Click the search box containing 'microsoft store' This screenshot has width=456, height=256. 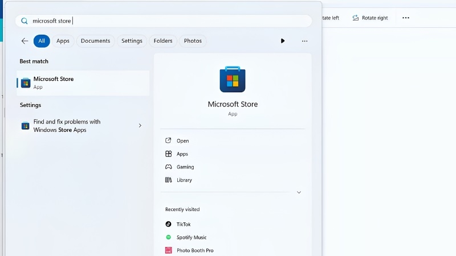pyautogui.click(x=164, y=21)
